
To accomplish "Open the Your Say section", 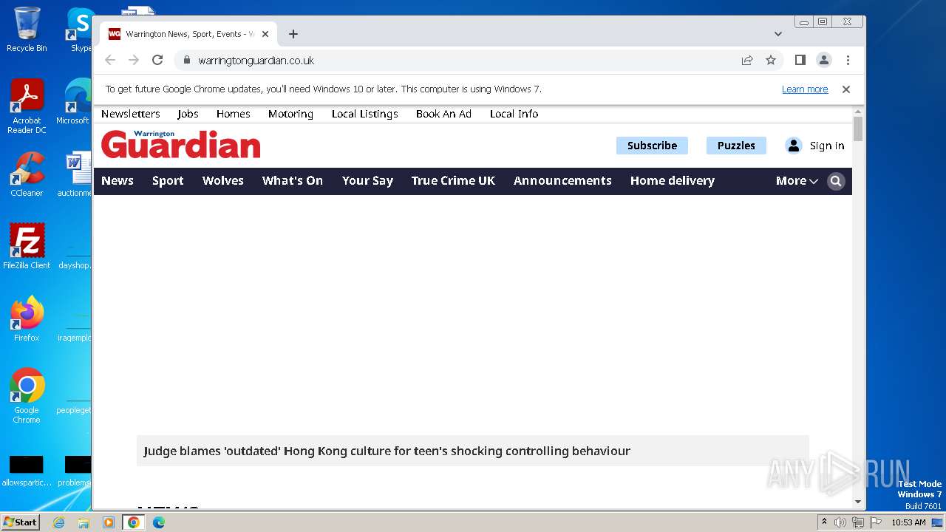I will click(367, 181).
